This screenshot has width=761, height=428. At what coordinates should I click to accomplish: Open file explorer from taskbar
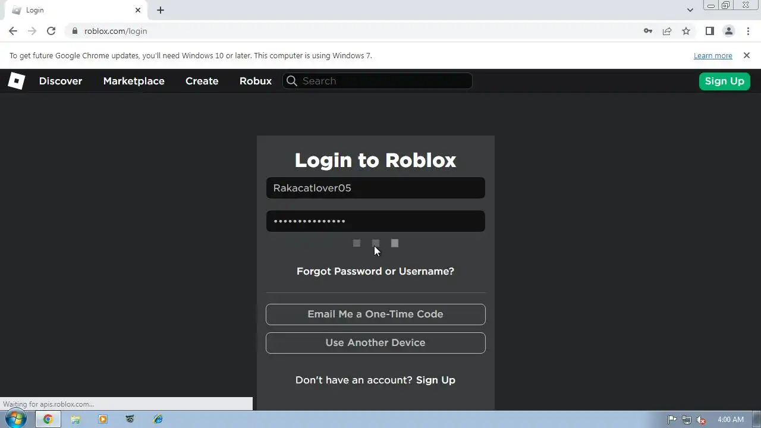(76, 419)
